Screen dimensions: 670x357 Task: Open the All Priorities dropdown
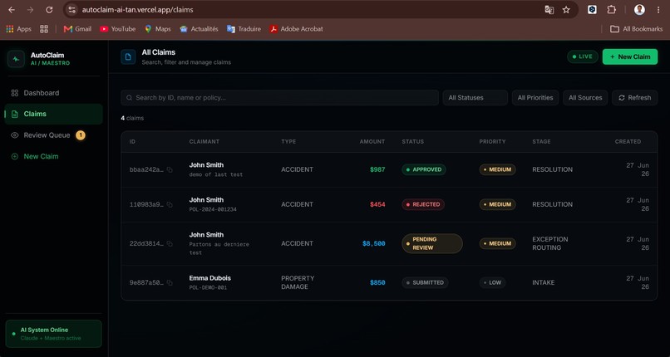point(535,98)
